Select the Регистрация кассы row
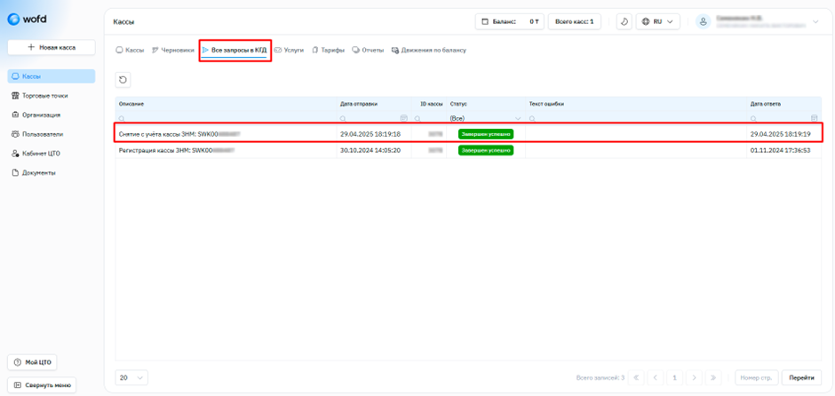835x396 pixels. [x=469, y=151]
